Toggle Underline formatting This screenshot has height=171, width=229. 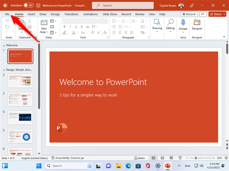[x=76, y=27]
